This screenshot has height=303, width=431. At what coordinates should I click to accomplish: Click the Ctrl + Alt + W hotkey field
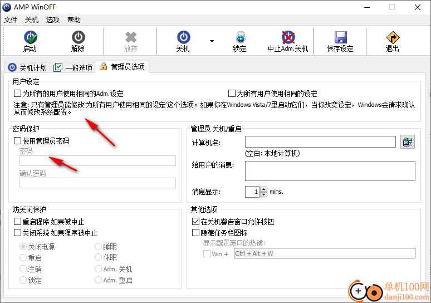(324, 253)
